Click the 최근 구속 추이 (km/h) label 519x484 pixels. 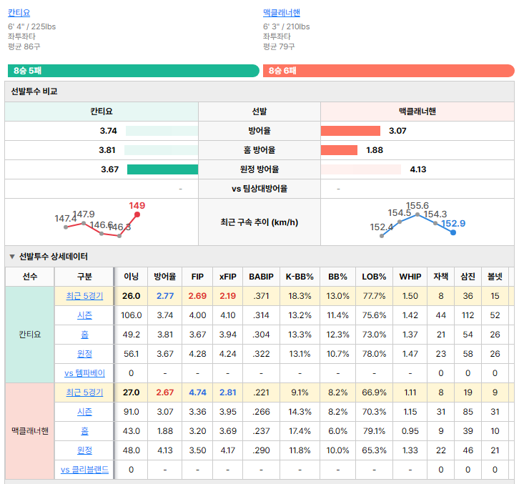[259, 222]
